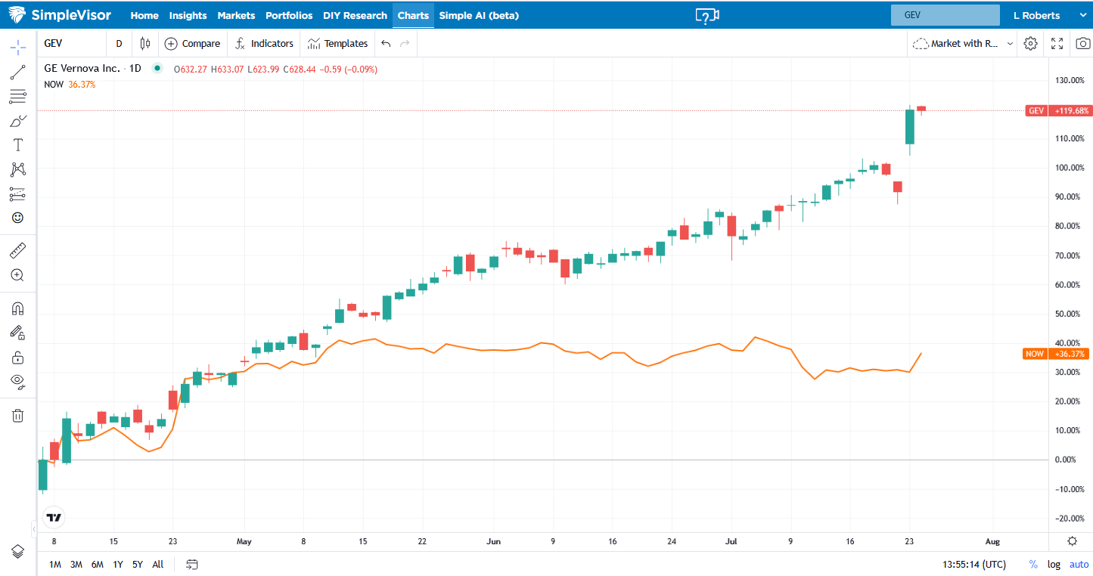1093x576 pixels.
Task: Open the Fibonacci retracement tools
Action: click(17, 96)
